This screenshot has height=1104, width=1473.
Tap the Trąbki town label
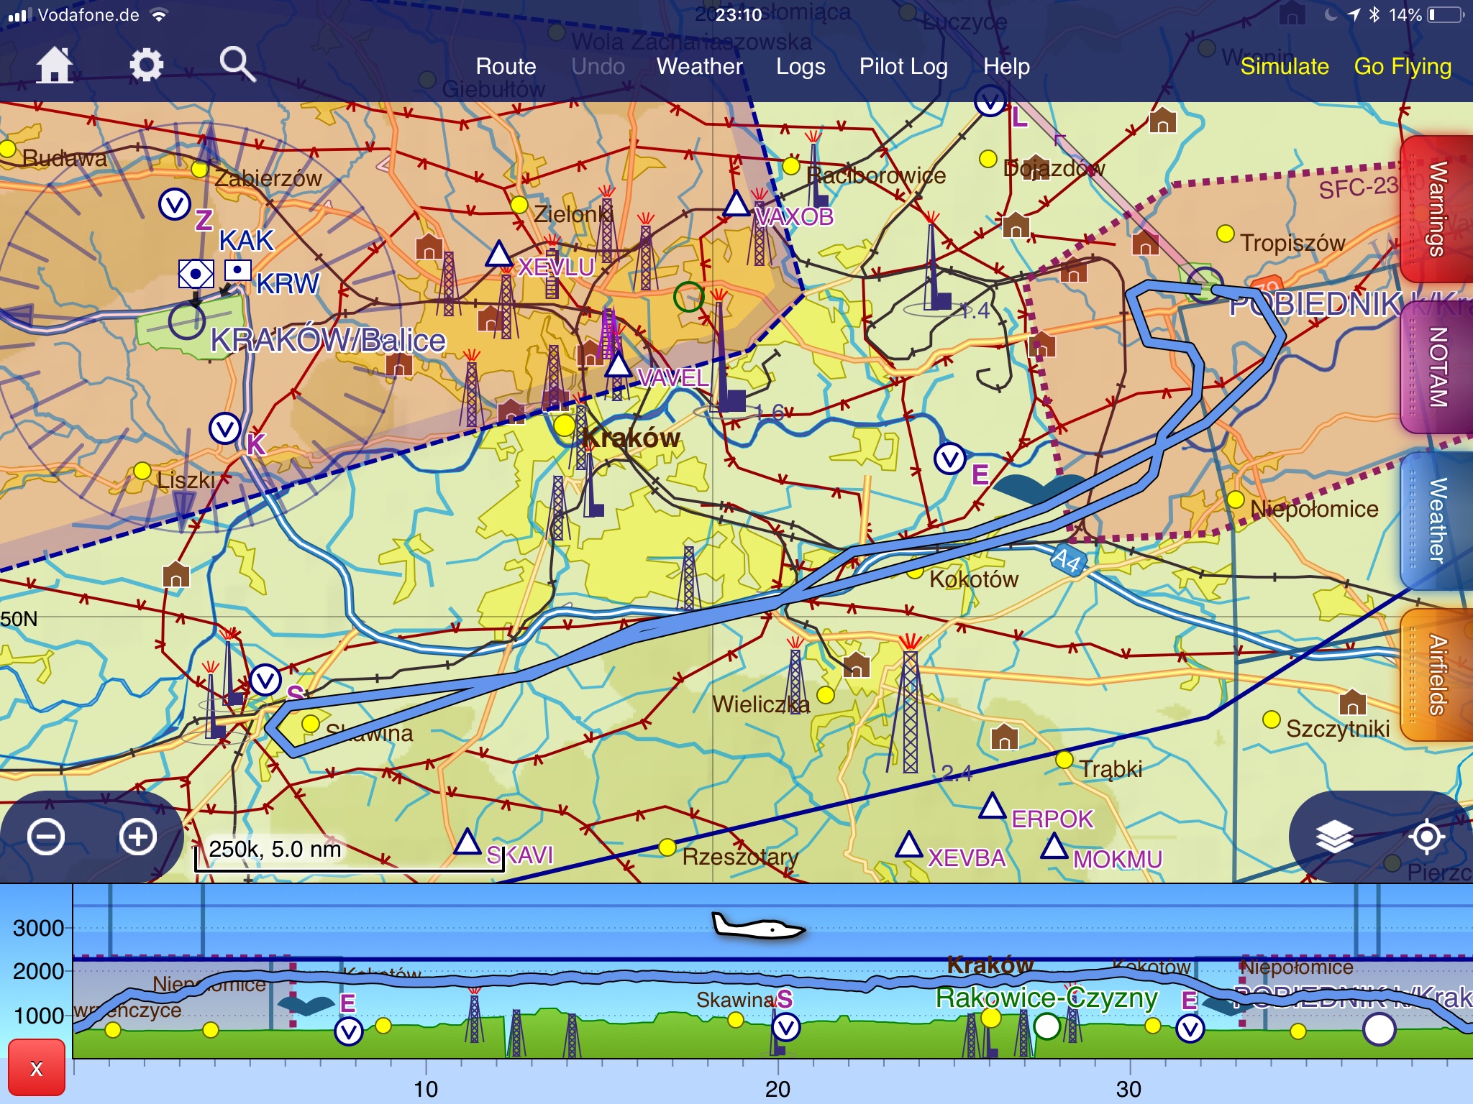[1111, 769]
